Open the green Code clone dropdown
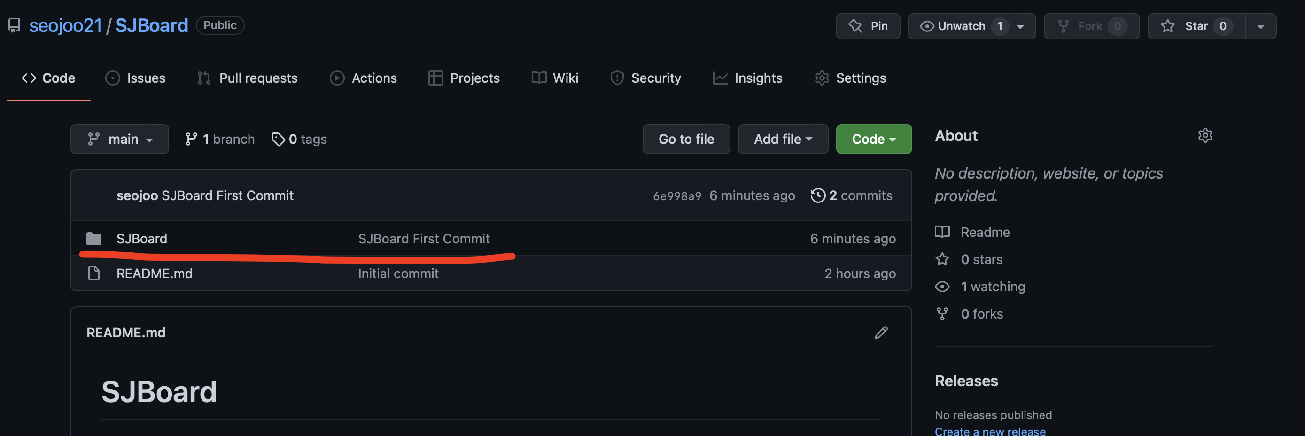1305x436 pixels. [x=873, y=139]
